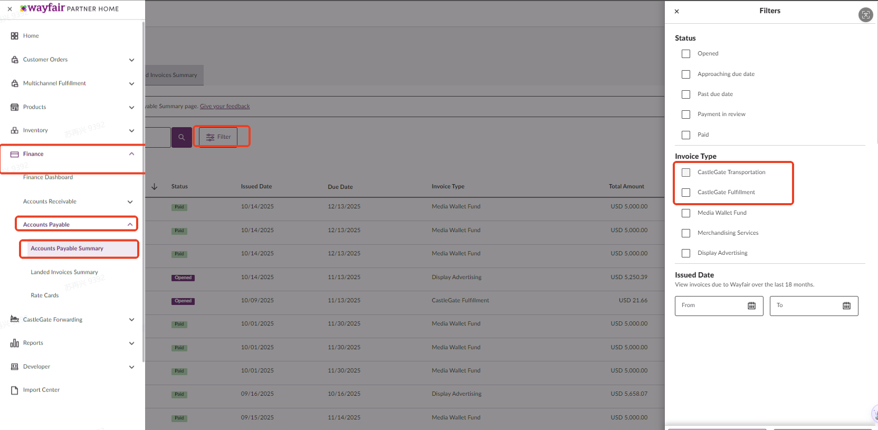Check the CastleGate Transportation checkbox
Viewport: 878px width, 430px height.
pos(686,173)
